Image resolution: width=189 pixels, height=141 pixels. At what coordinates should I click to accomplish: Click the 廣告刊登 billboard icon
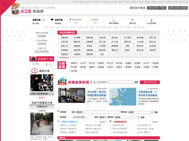pos(133,20)
